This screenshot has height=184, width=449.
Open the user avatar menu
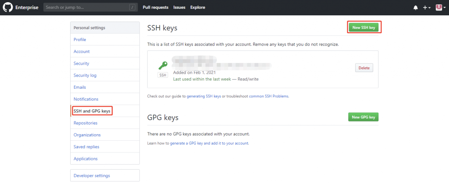point(440,7)
